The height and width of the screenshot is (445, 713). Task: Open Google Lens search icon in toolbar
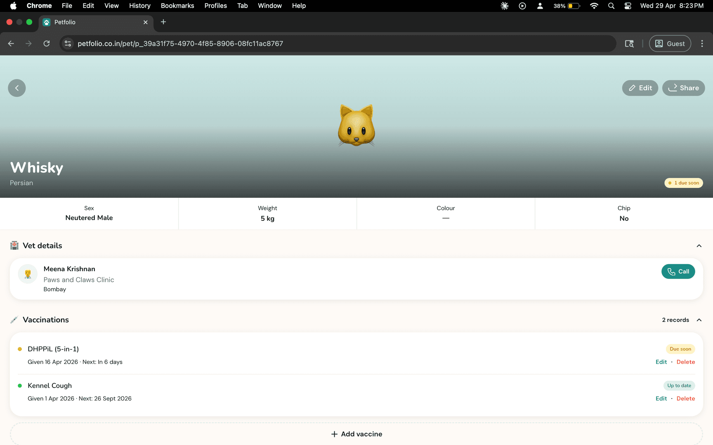629,44
